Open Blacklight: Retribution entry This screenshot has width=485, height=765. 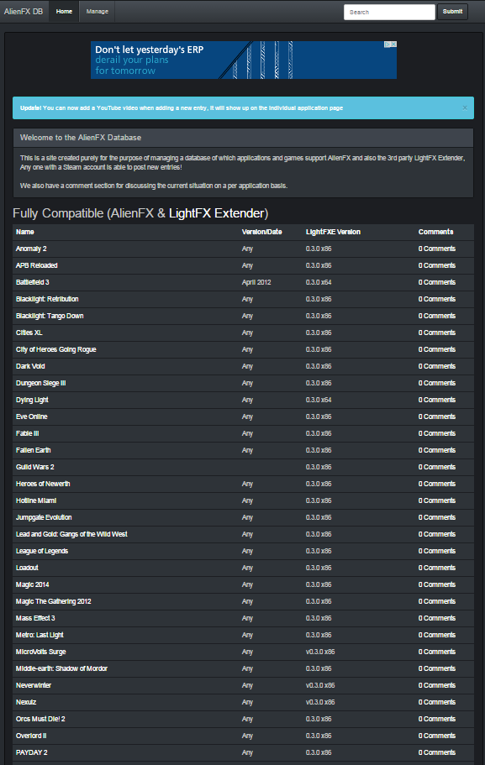pos(47,299)
